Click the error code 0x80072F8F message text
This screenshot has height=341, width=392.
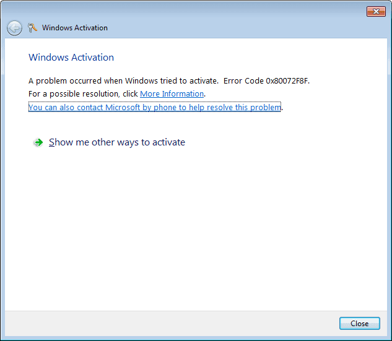[169, 81]
